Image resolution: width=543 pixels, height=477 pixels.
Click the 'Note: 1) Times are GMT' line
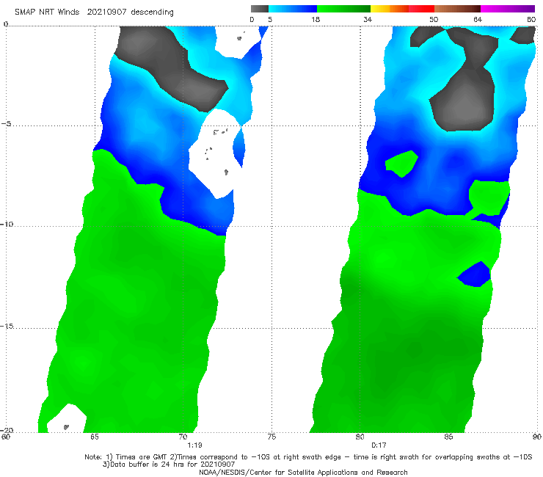(308, 457)
